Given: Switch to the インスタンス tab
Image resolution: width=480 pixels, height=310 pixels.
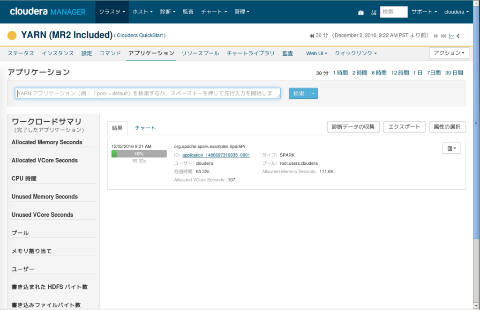Looking at the screenshot, I should [x=58, y=53].
